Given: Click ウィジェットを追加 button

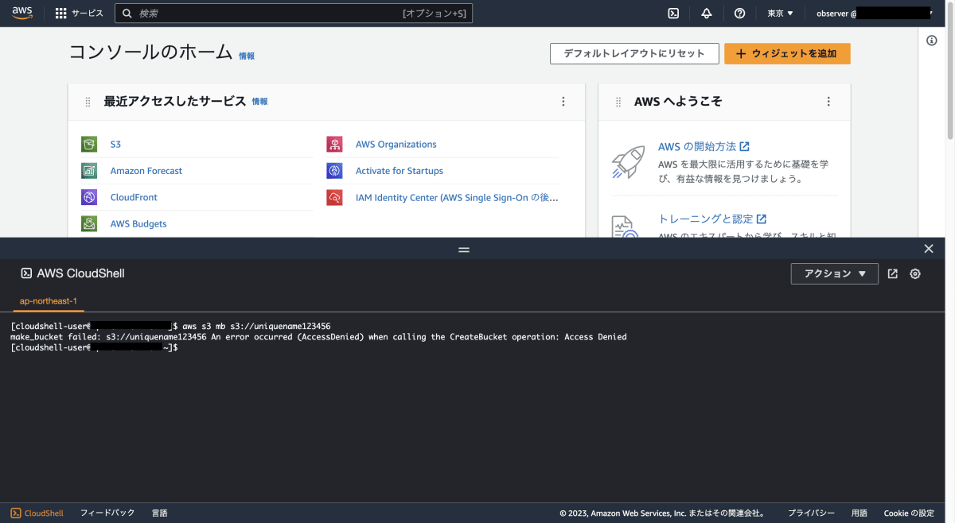Looking at the screenshot, I should pyautogui.click(x=787, y=53).
